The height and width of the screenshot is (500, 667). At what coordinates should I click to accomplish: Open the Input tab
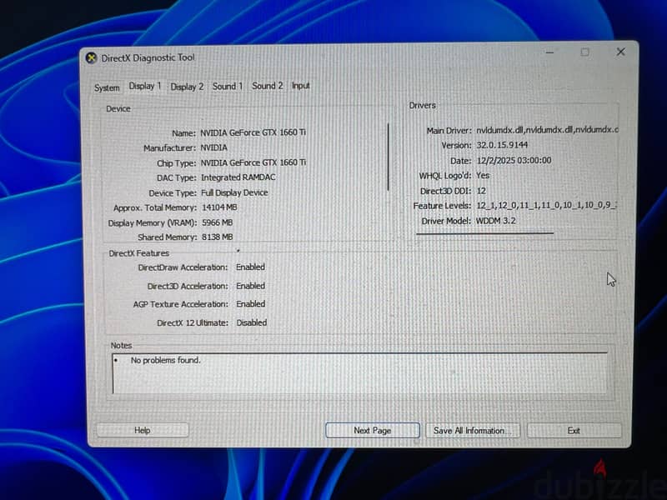[300, 86]
